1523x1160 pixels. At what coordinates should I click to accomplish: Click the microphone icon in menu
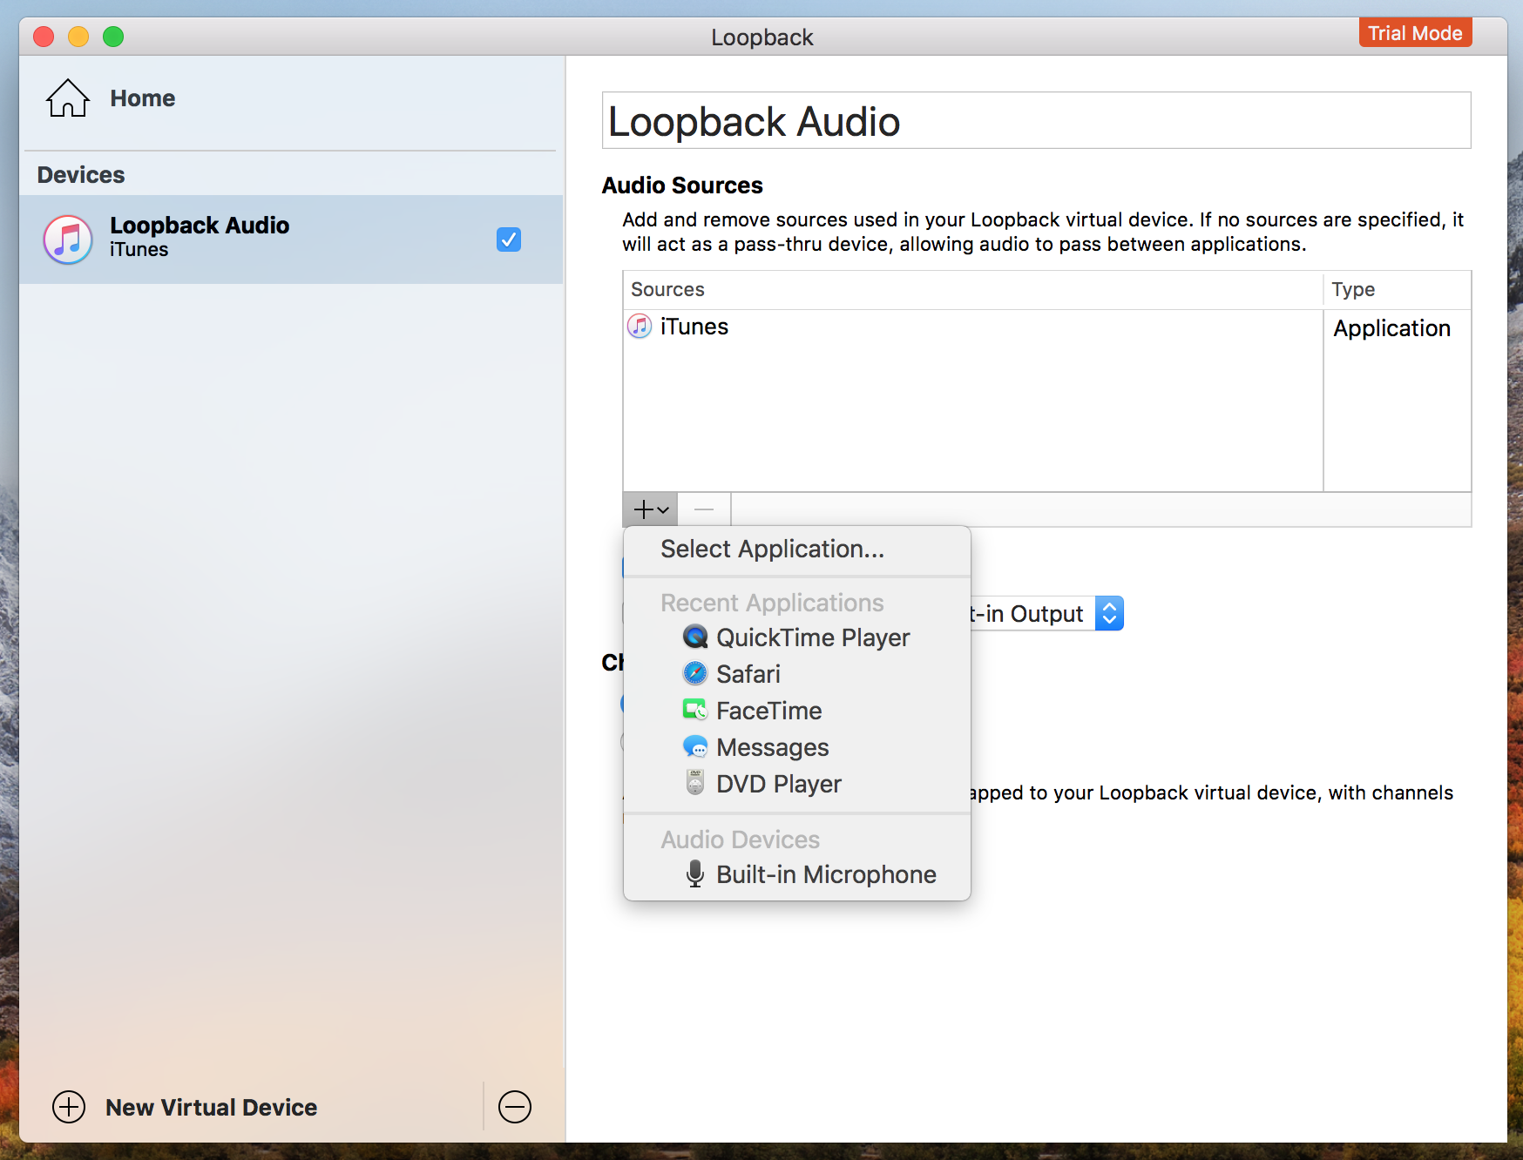point(695,873)
